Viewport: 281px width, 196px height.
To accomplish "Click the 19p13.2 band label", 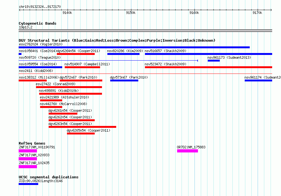I will [x=26, y=27].
